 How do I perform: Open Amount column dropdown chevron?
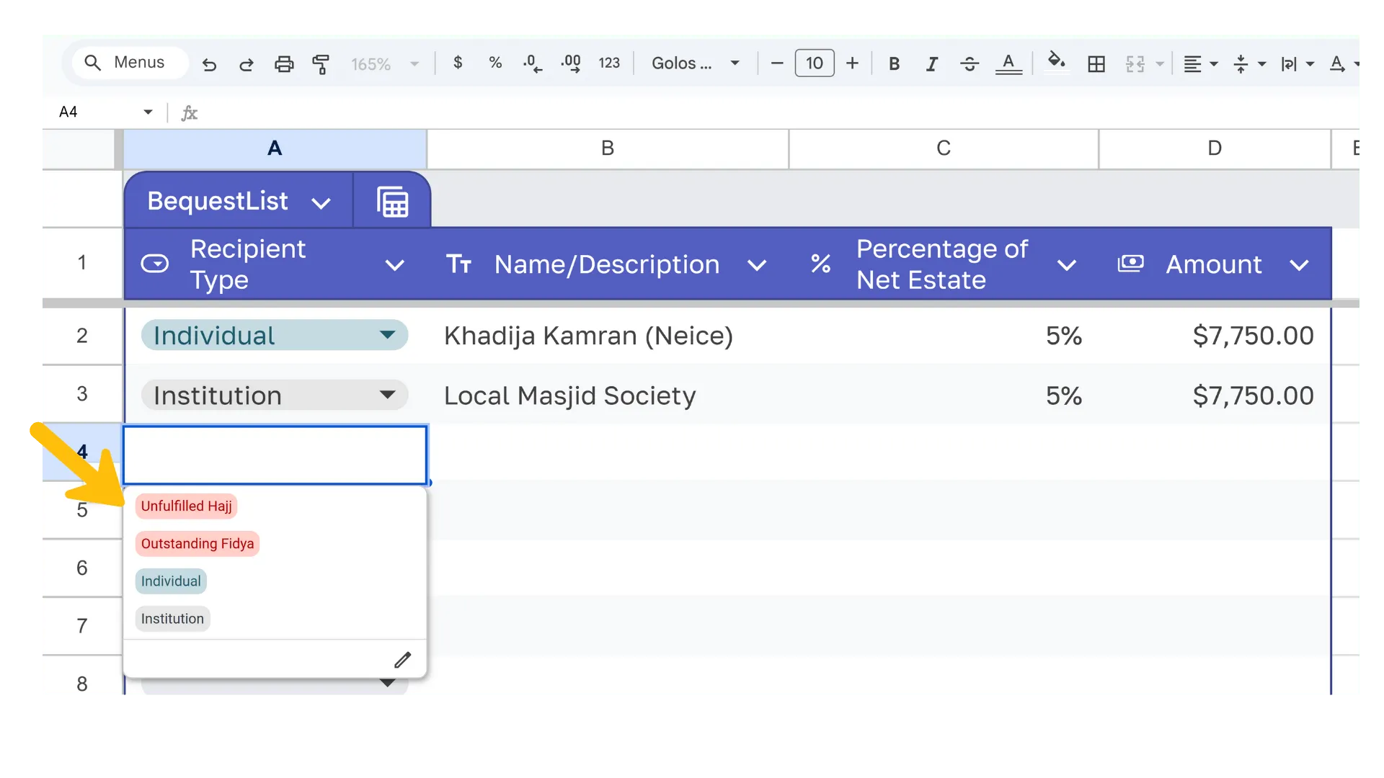tap(1299, 266)
